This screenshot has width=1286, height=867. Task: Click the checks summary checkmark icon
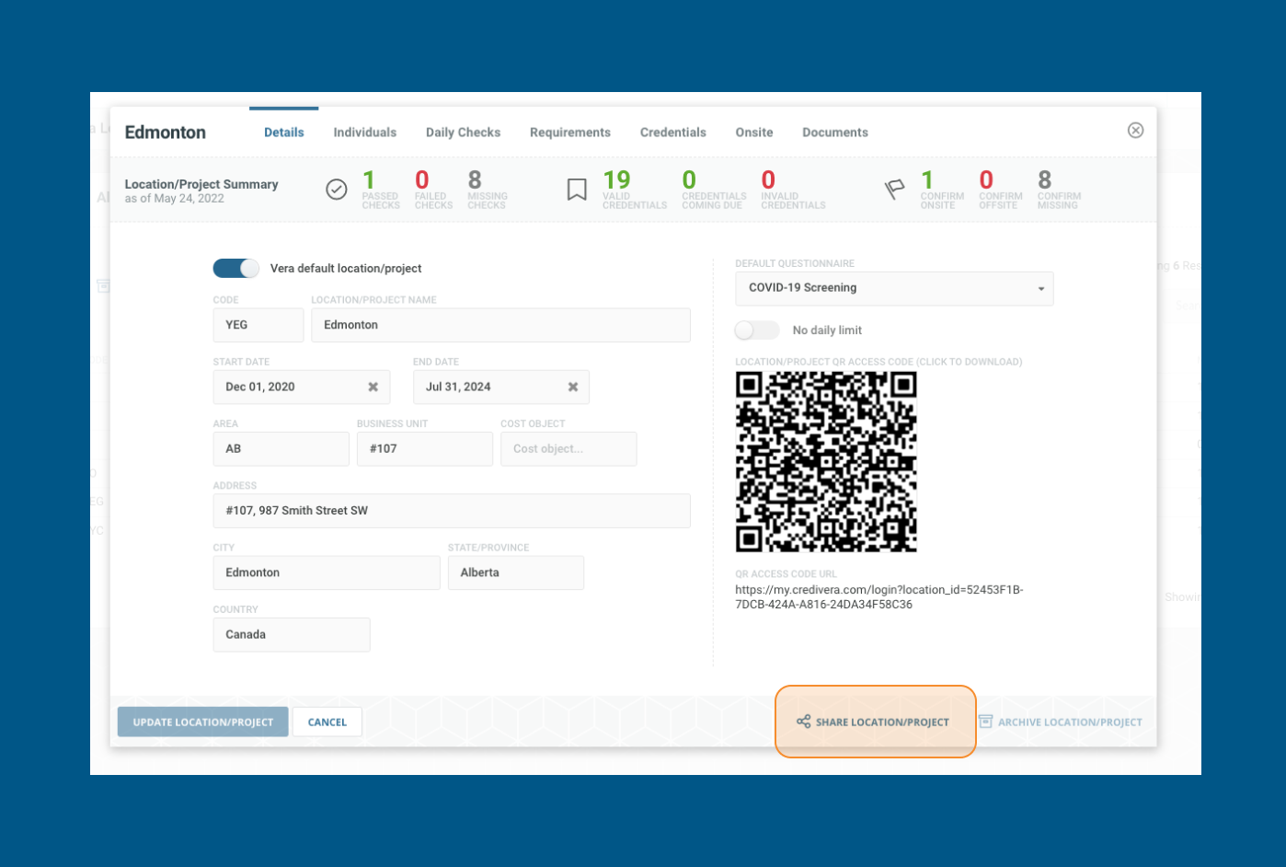[337, 190]
